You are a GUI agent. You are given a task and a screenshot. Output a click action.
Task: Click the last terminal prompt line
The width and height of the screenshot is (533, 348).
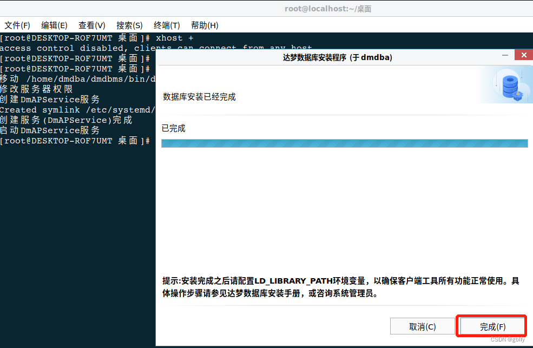click(x=75, y=141)
